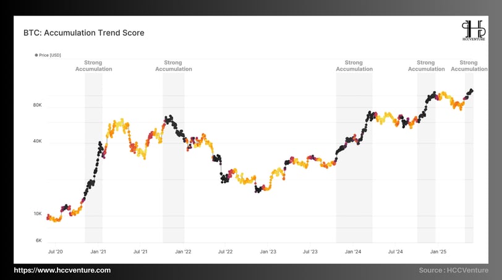This screenshot has height=280, width=502.
Task: Click the 6K price axis label
Action: 39,240
